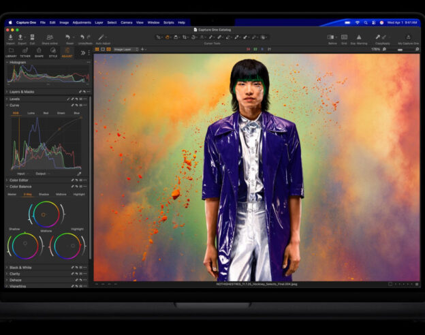Expand the Black & White panel
Image resolution: width=425 pixels, height=335 pixels.
7,268
